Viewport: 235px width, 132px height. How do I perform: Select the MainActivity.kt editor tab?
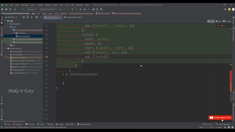[x=53, y=17]
